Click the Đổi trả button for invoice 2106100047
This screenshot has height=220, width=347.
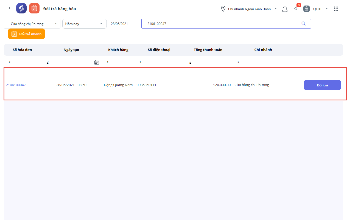click(x=322, y=85)
